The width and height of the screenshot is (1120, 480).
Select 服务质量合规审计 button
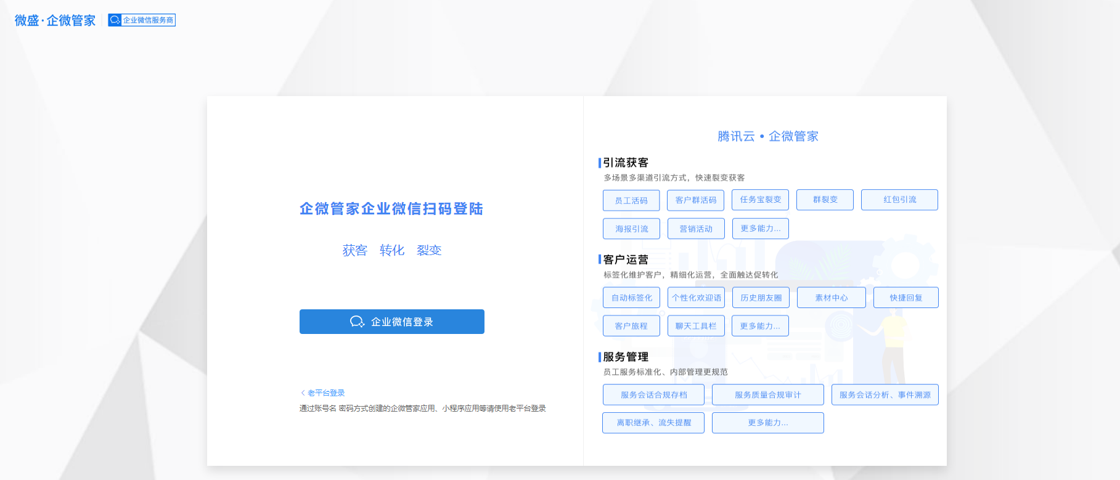pyautogui.click(x=768, y=395)
